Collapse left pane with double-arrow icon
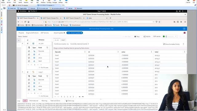197x111 pixels. (19, 40)
